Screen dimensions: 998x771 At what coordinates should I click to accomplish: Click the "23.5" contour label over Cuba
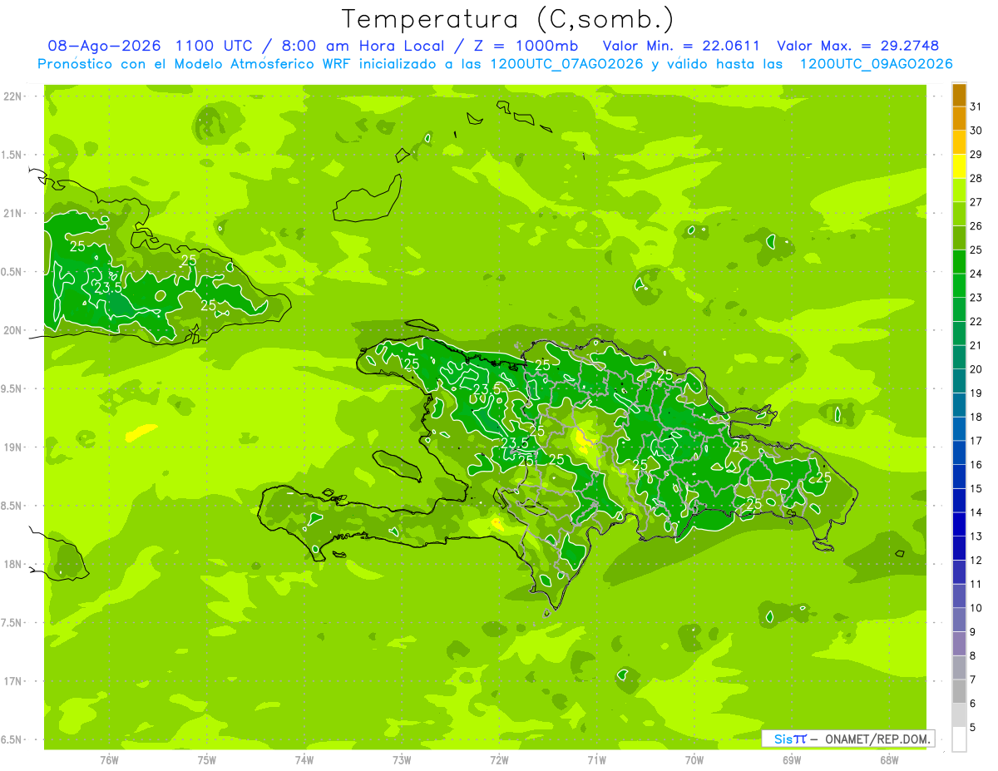[x=108, y=289]
